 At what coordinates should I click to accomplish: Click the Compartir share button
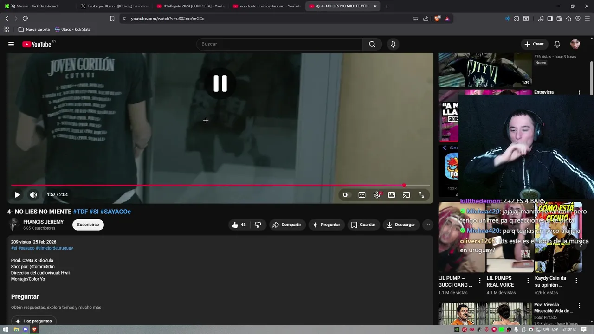tap(287, 225)
